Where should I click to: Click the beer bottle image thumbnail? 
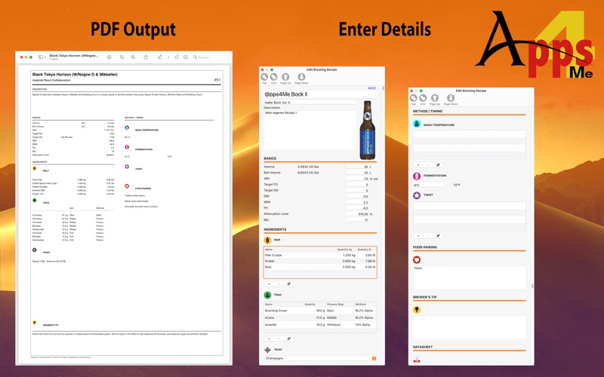[x=368, y=130]
